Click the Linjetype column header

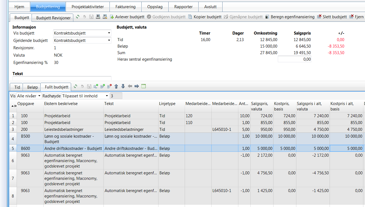171,106
